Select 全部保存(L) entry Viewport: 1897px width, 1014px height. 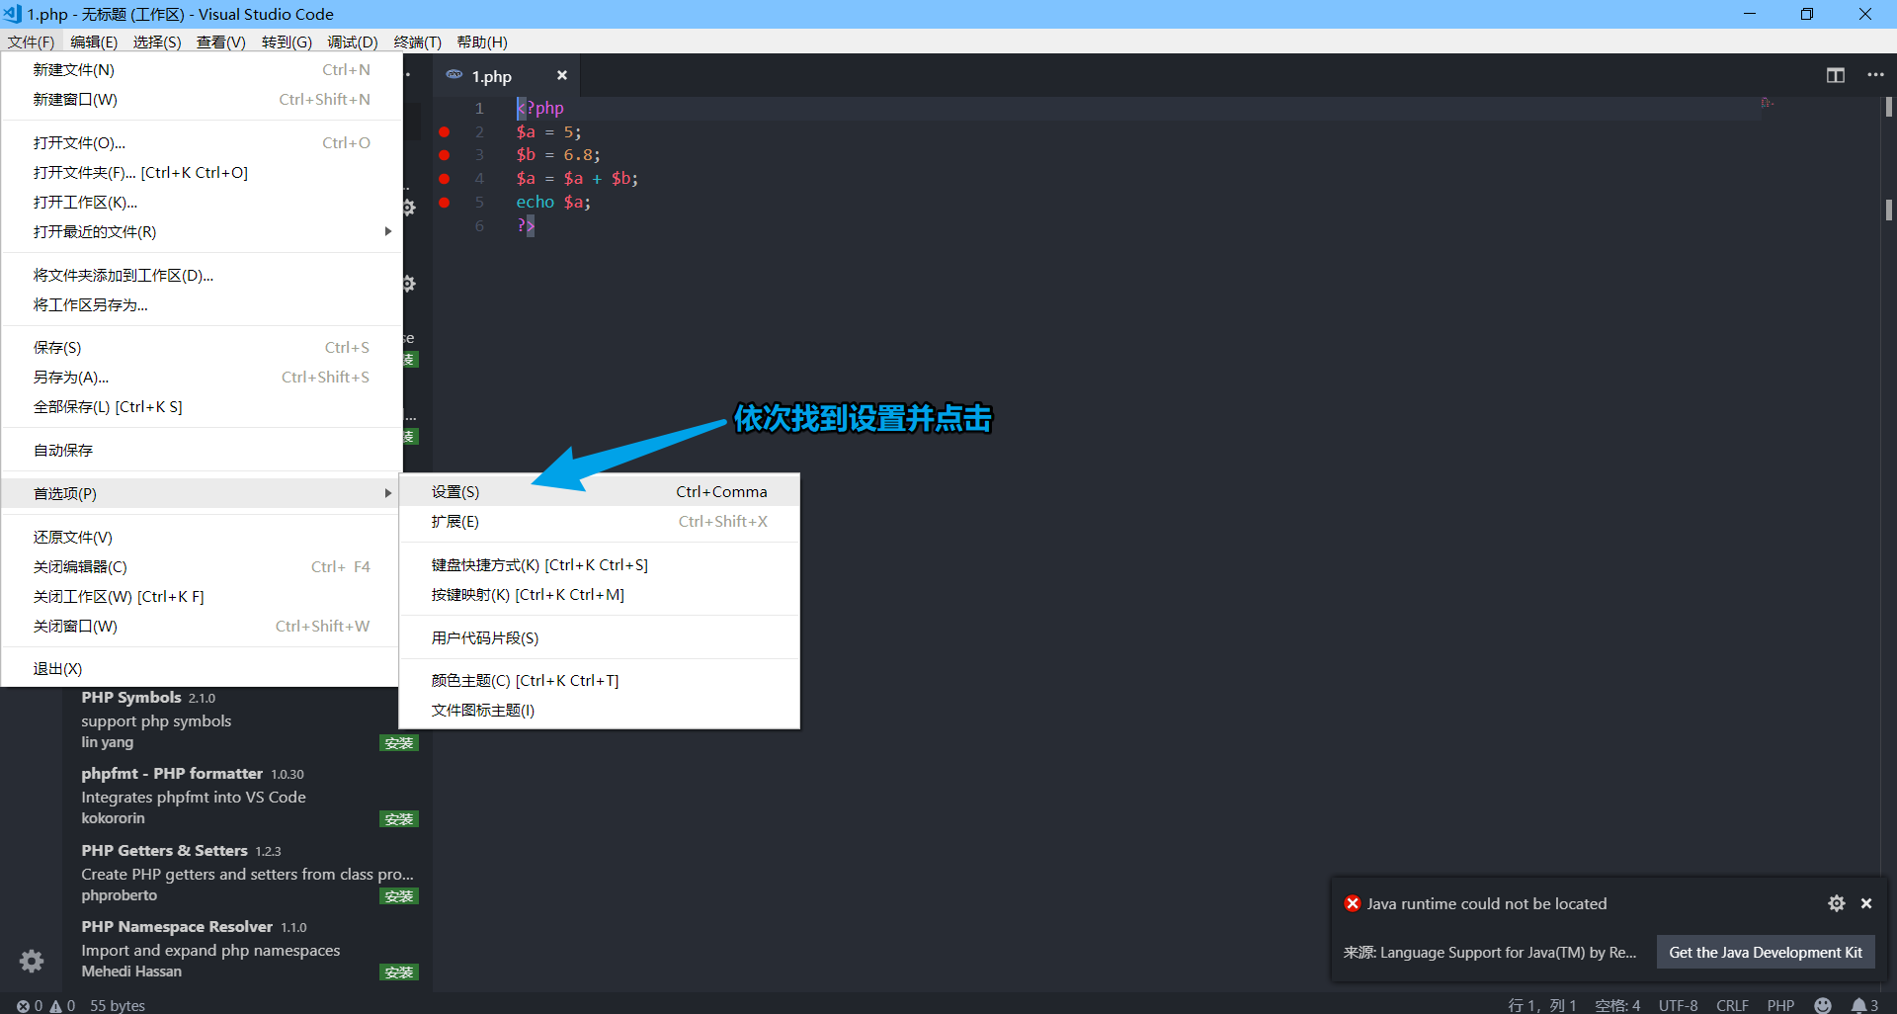[202, 406]
